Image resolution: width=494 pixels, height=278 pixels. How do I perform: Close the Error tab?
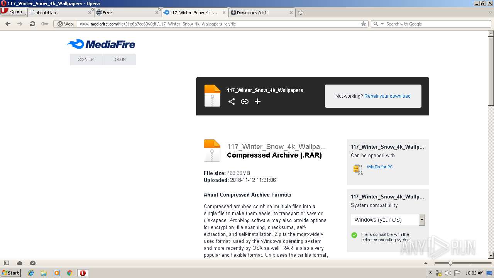pos(157,12)
